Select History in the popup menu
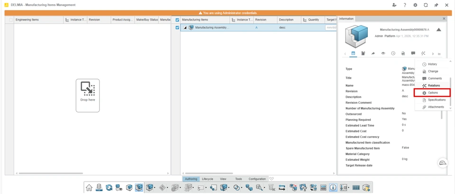This screenshot has height=194, width=455. click(432, 64)
